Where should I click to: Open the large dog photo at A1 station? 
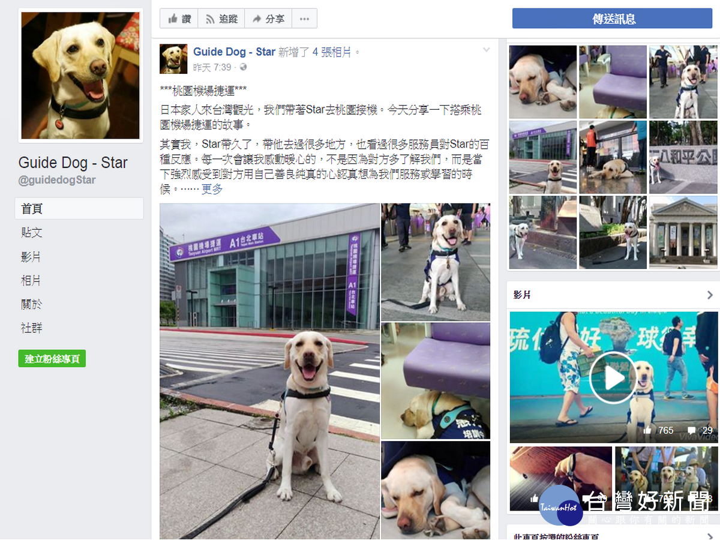[269, 371]
